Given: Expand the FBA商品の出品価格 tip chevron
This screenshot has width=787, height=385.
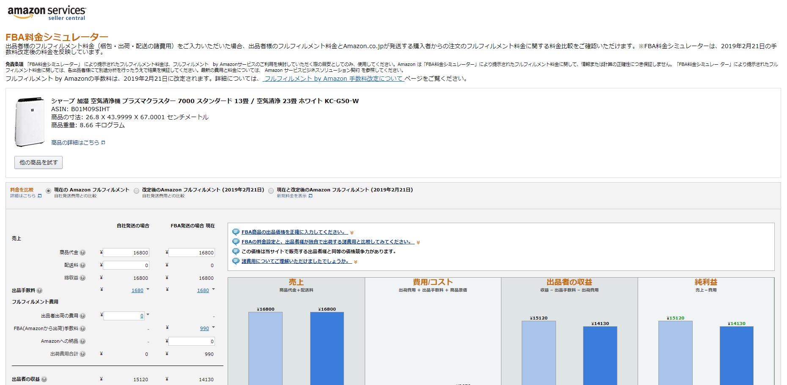Looking at the screenshot, I should coord(352,233).
